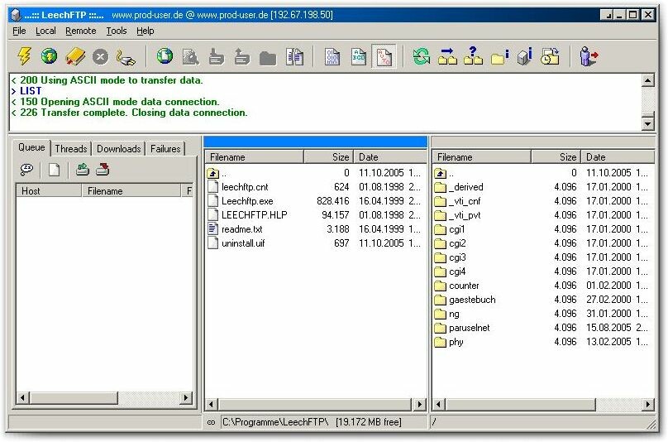This screenshot has width=668, height=442.
Task: Click the folders with blue arrow icon
Action: (x=447, y=56)
